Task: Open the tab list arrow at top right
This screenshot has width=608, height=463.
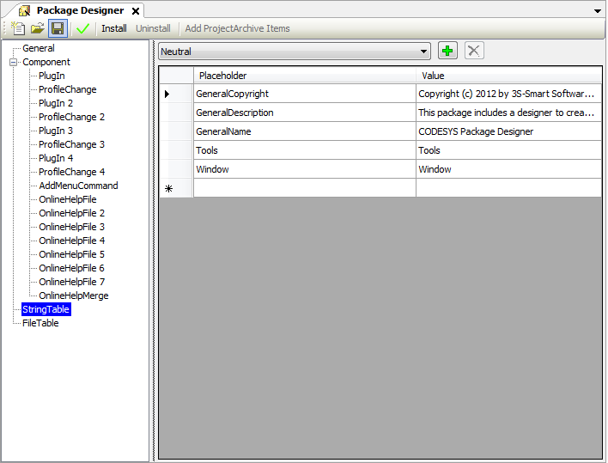Action: (x=598, y=11)
